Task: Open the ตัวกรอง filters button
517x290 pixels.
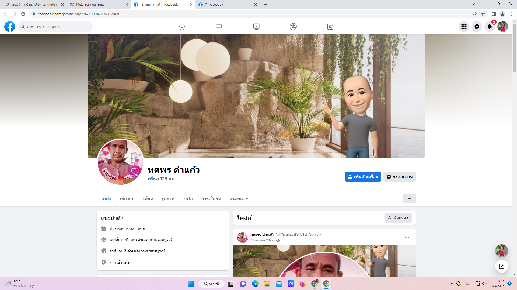Action: click(398, 218)
